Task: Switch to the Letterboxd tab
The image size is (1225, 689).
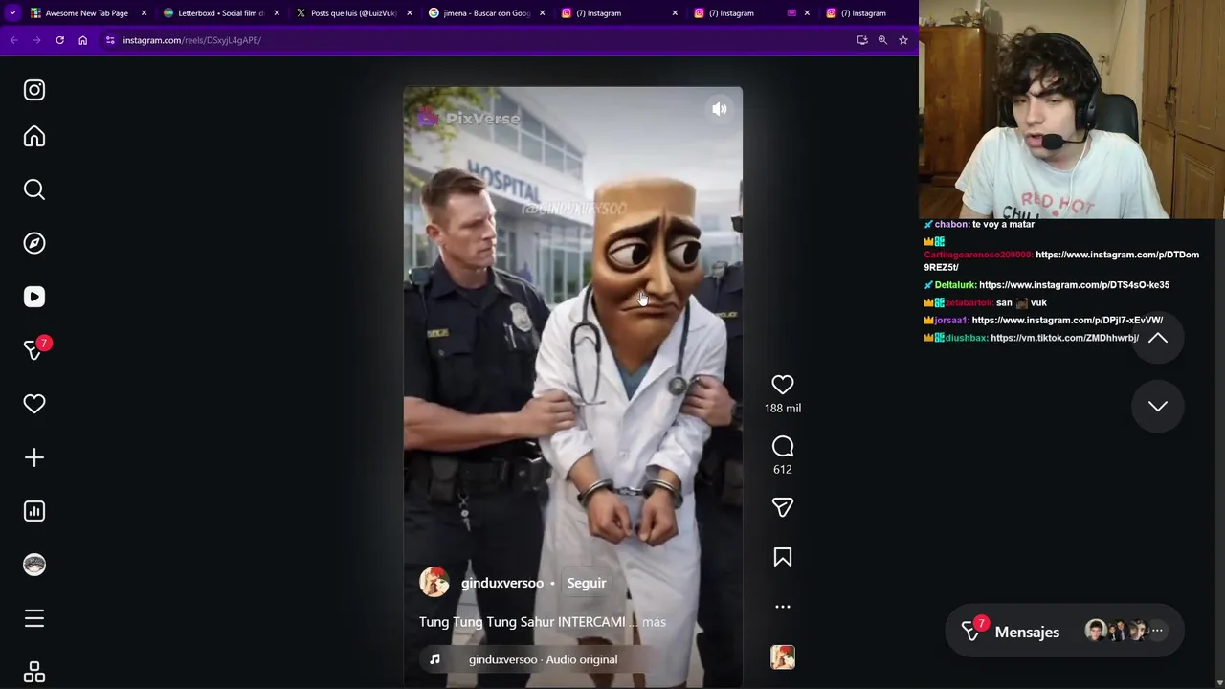Action: tap(220, 13)
